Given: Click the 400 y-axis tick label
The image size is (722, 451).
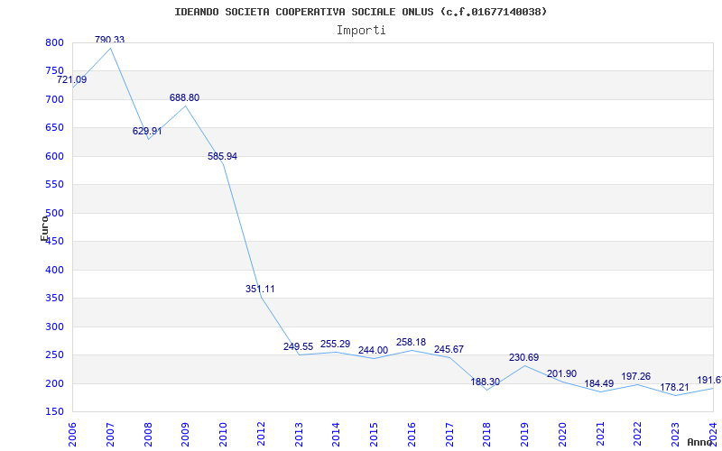Looking at the screenshot, I should [x=54, y=270].
